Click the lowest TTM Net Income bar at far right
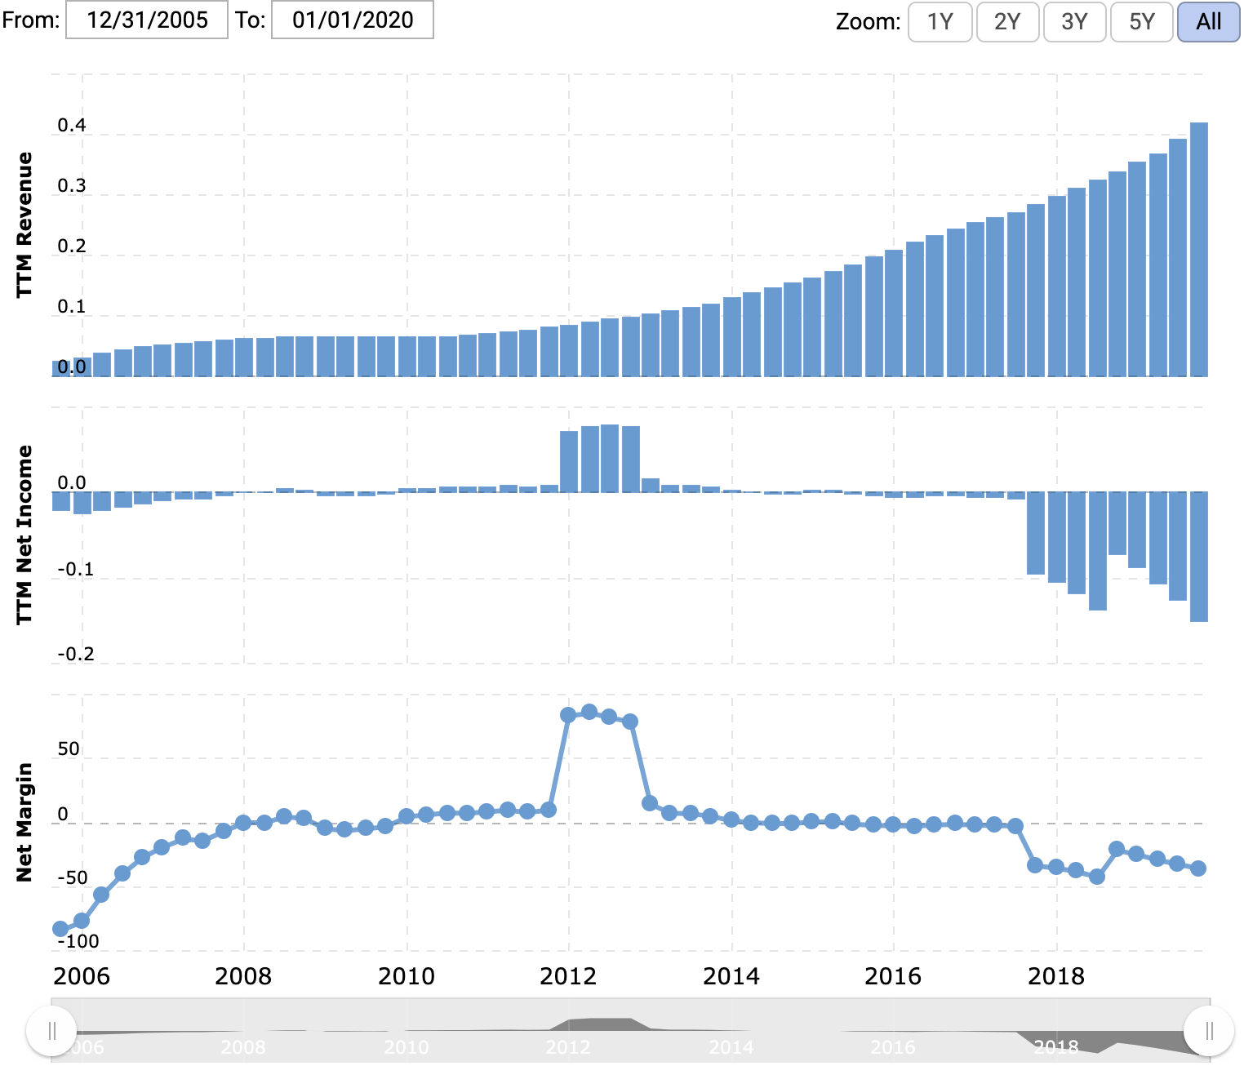 tap(1199, 557)
